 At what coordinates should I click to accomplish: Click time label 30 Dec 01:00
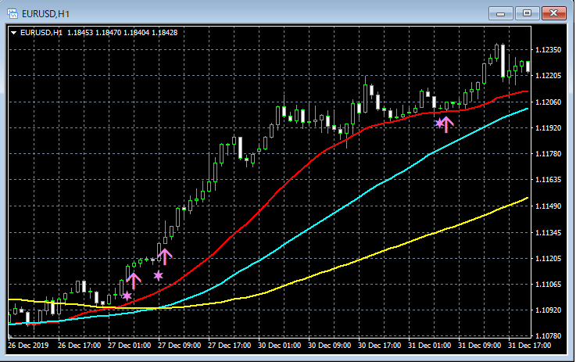pyautogui.click(x=279, y=346)
